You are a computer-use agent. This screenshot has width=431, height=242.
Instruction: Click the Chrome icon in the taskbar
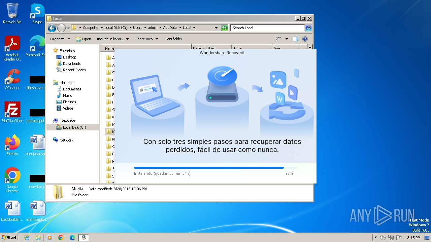tap(61, 238)
